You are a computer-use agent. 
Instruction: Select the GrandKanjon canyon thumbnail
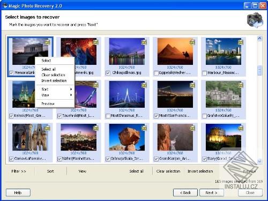point(175,137)
